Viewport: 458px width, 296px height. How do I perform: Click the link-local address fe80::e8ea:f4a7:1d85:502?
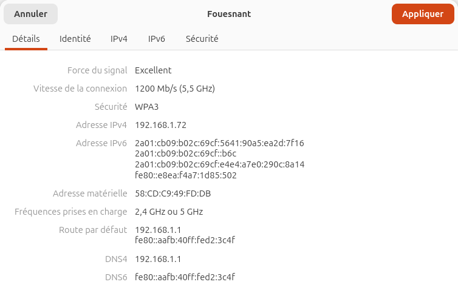pyautogui.click(x=186, y=175)
